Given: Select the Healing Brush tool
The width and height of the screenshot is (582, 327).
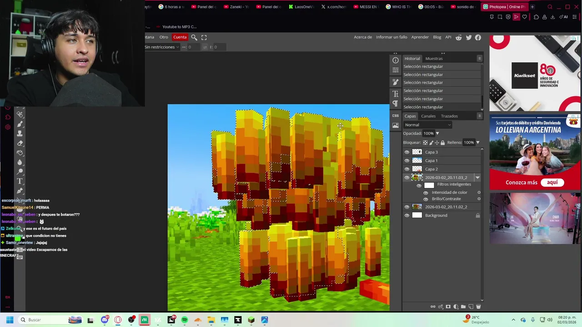Looking at the screenshot, I should click(20, 114).
